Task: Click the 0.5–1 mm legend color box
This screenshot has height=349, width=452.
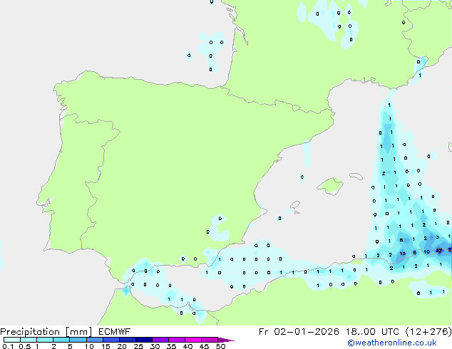Action: coord(29,340)
